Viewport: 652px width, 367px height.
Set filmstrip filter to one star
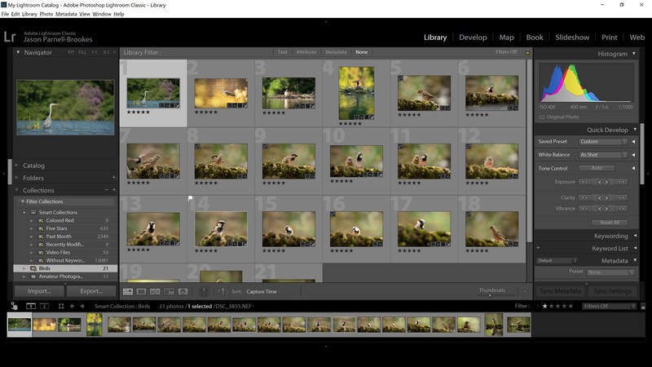click(544, 307)
